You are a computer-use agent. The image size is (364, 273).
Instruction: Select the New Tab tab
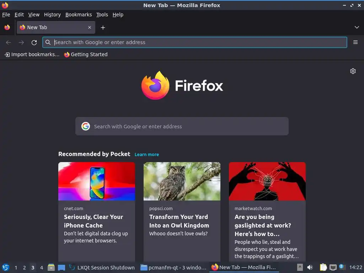coord(56,27)
